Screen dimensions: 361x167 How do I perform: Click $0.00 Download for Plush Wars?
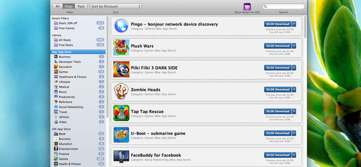click(x=278, y=46)
